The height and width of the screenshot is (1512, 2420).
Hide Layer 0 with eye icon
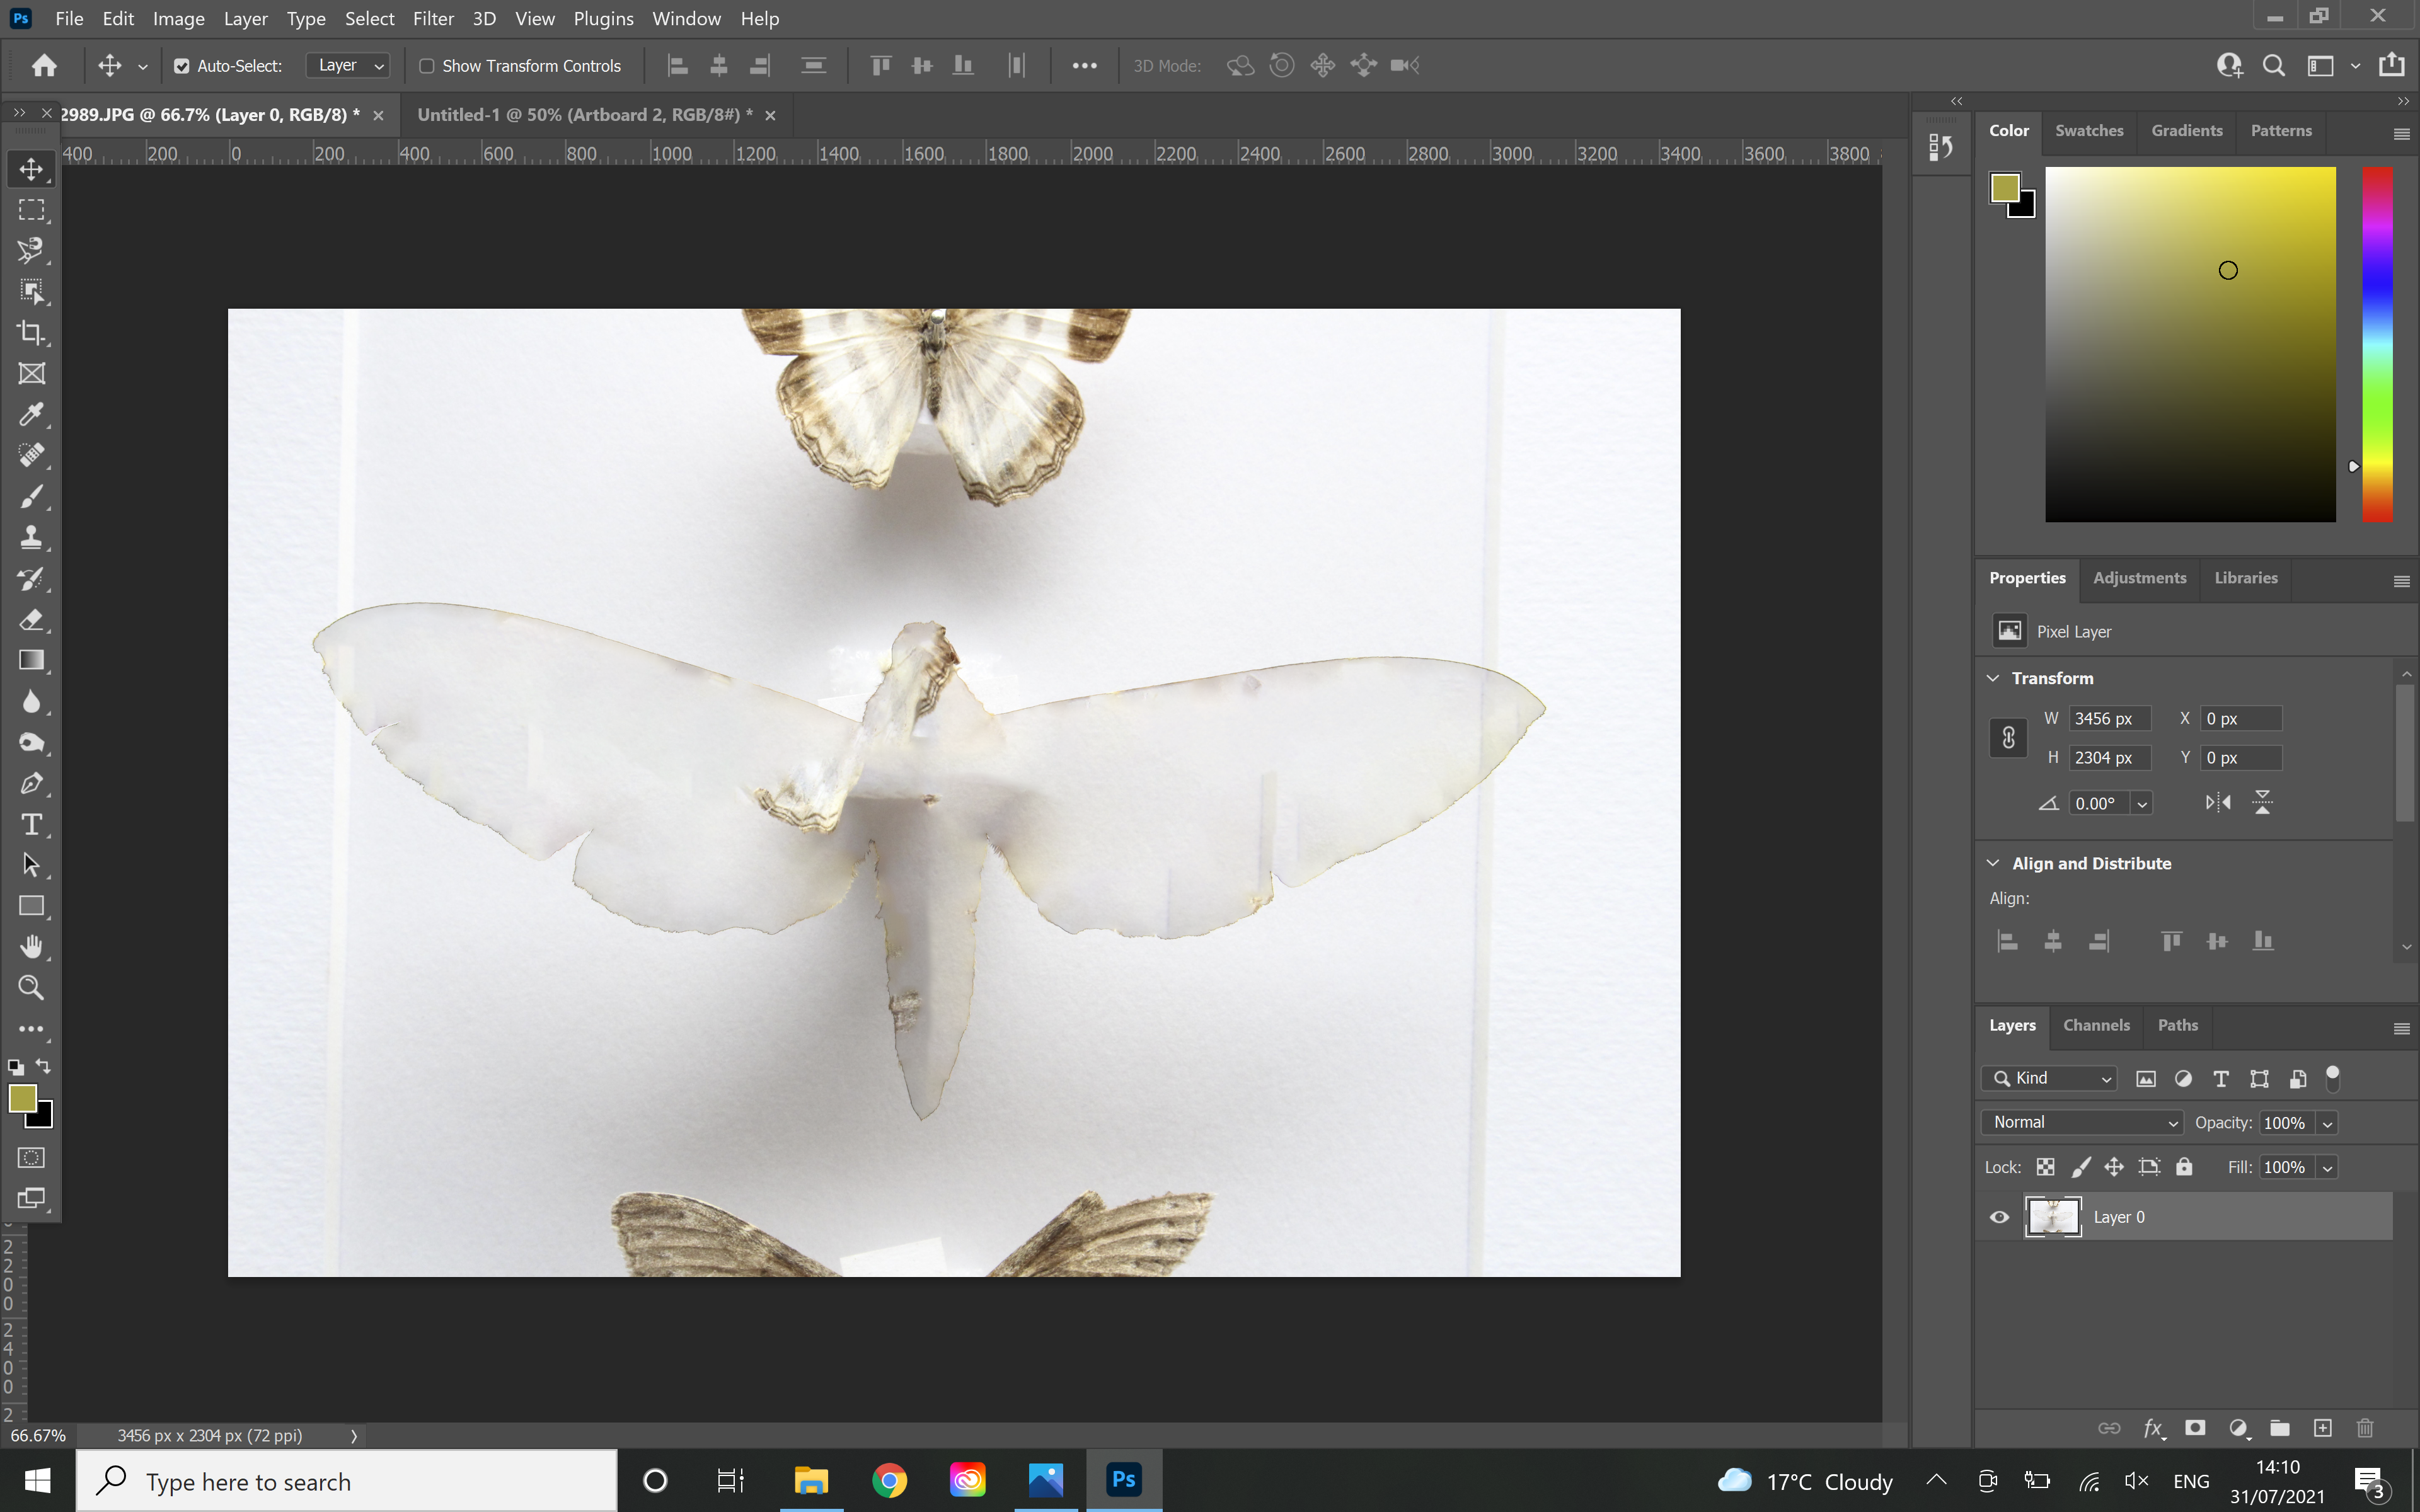[1999, 1217]
